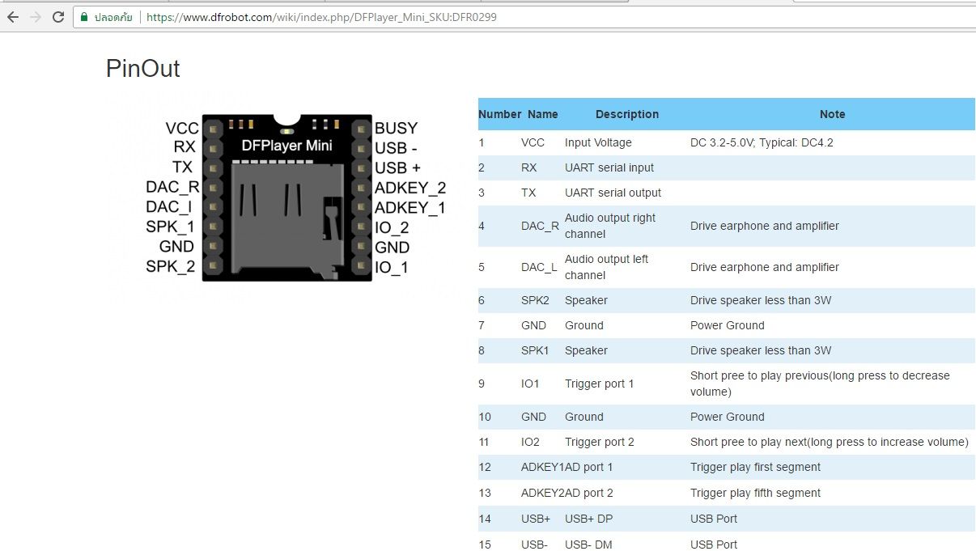Click the Description column header
Image resolution: width=976 pixels, height=551 pixels.
627,114
